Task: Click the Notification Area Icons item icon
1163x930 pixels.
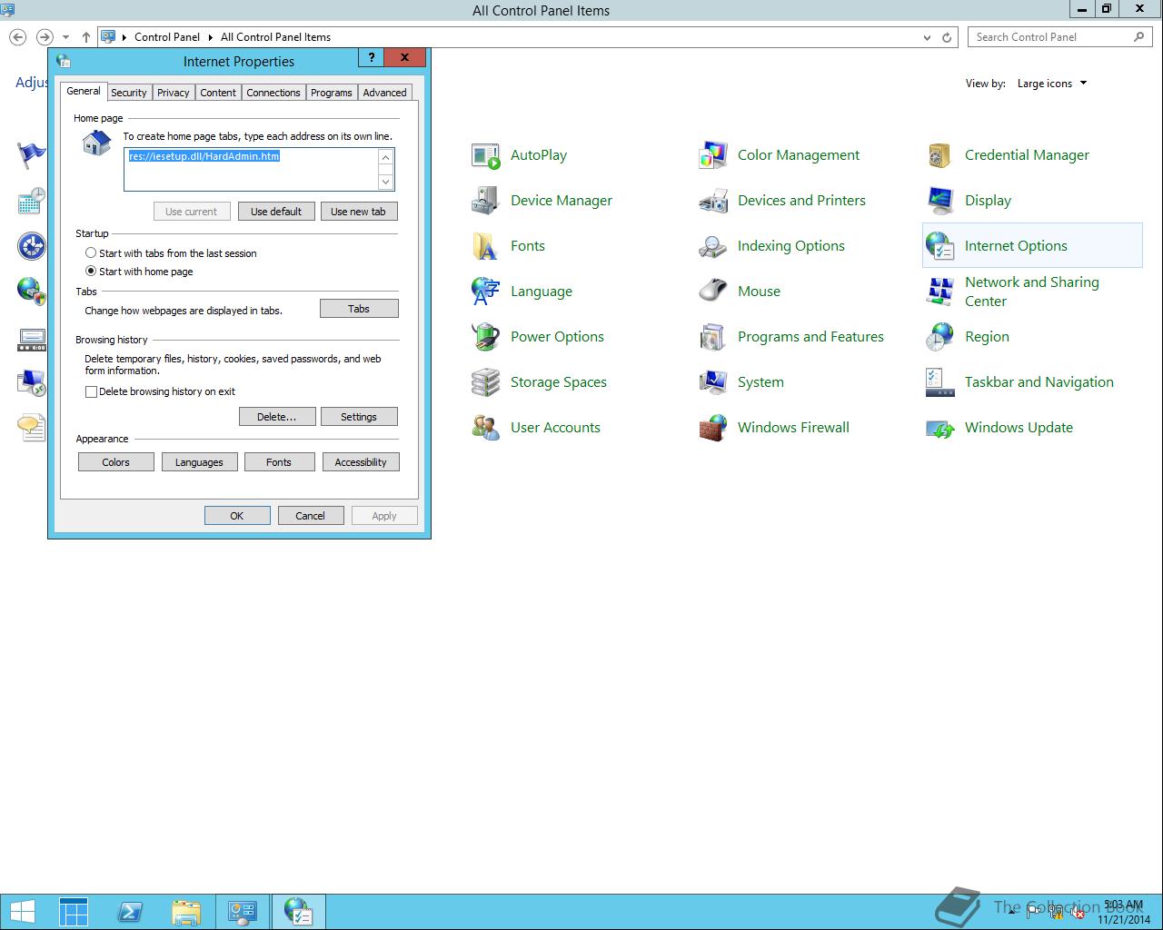Action: point(32,339)
